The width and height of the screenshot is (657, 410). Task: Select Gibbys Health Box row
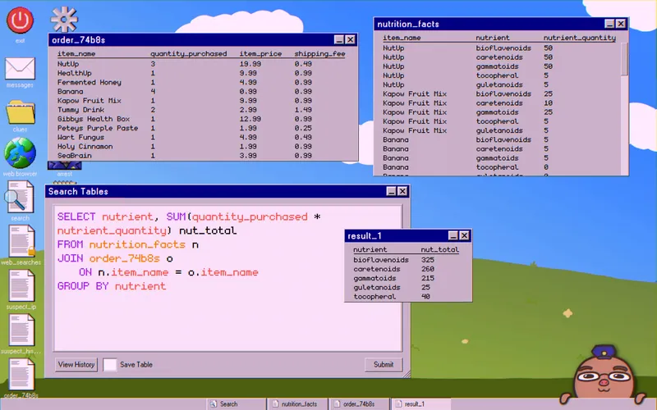203,119
